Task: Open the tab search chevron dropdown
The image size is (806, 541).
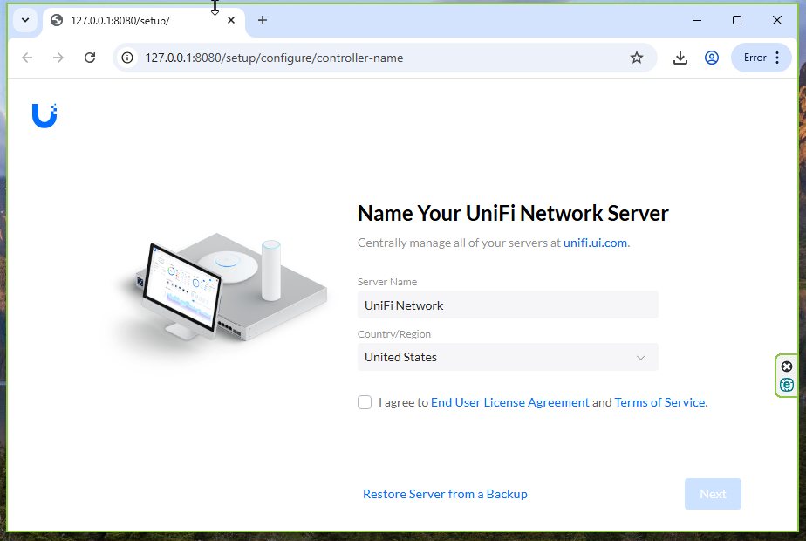Action: tap(25, 20)
